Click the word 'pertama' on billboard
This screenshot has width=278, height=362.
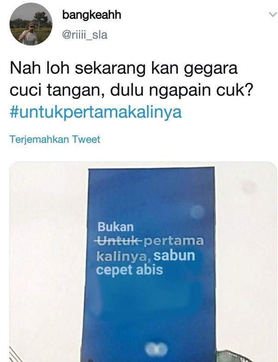point(174,241)
